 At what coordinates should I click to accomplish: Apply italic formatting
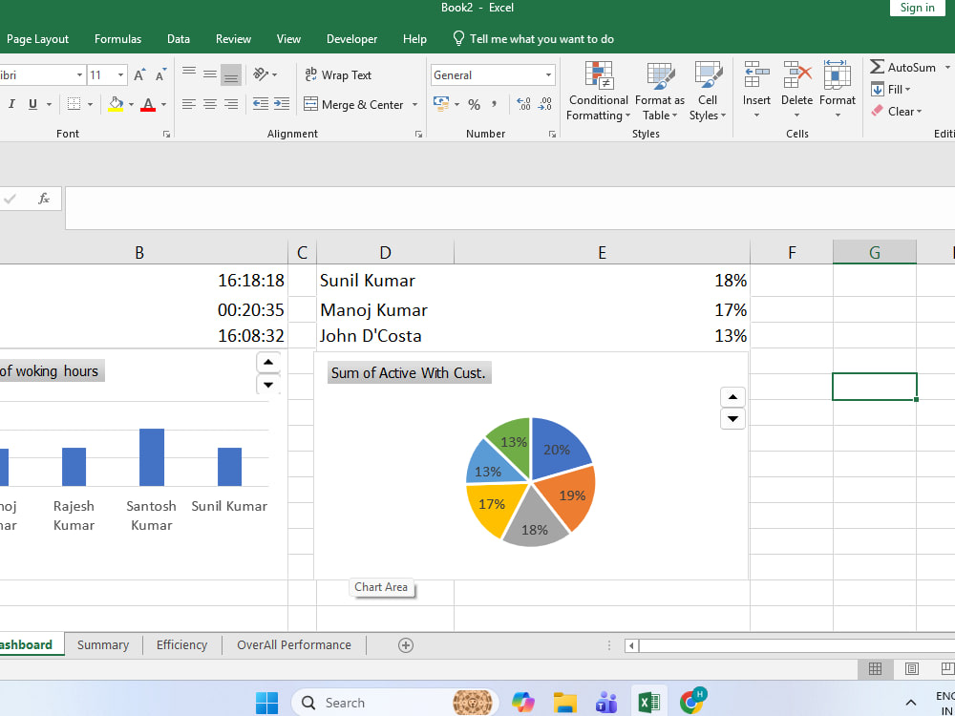11,104
